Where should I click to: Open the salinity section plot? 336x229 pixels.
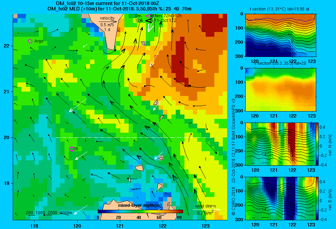click(x=281, y=90)
